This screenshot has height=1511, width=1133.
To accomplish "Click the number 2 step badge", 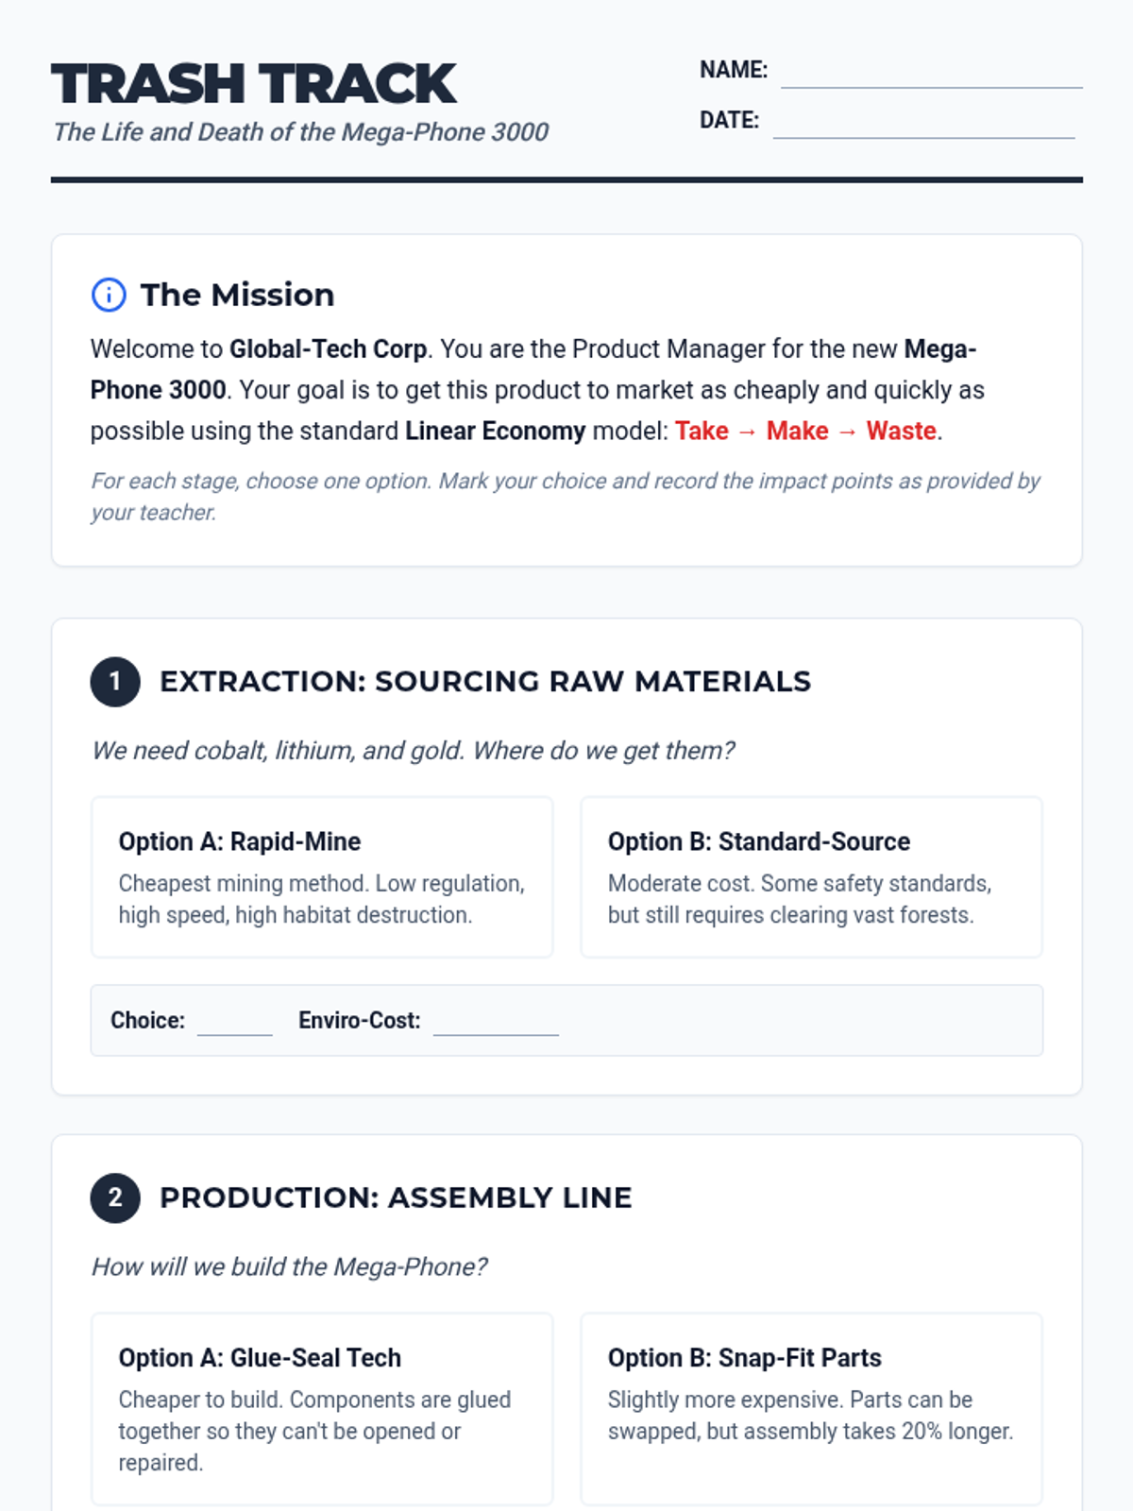I will 115,1197.
